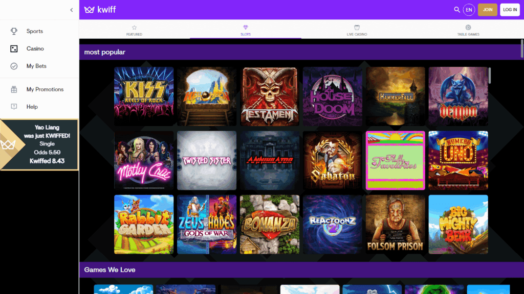
Task: Click the JOIN button
Action: [488, 10]
